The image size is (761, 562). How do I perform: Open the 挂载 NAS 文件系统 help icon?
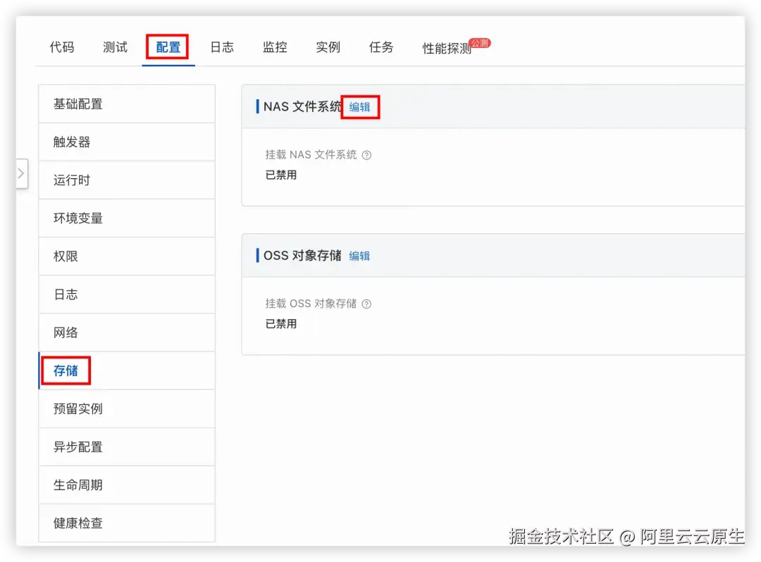367,155
